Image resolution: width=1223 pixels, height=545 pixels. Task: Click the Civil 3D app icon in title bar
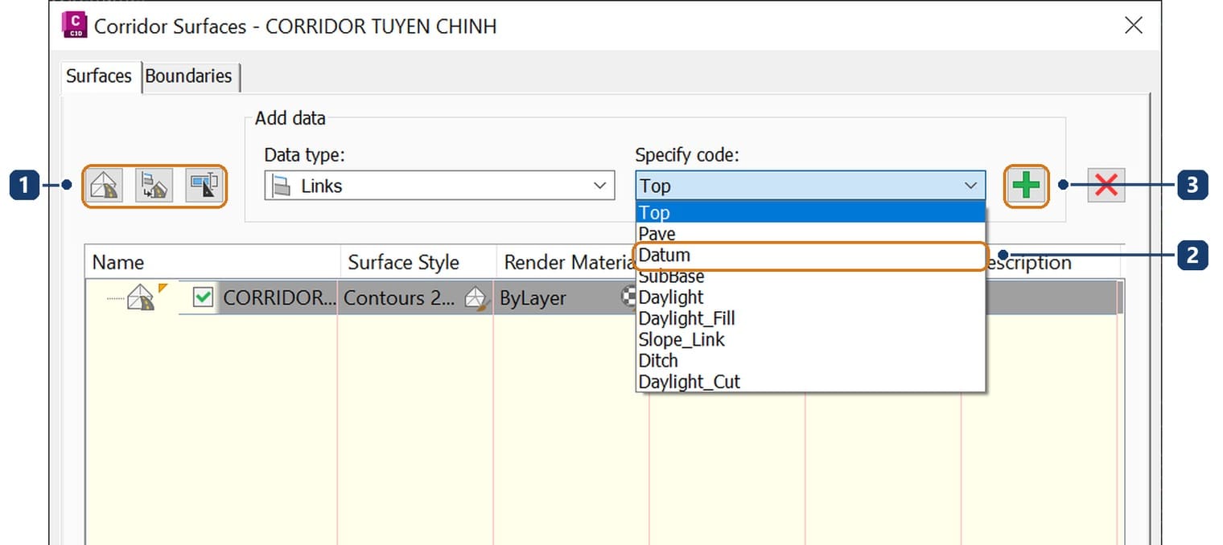(74, 26)
